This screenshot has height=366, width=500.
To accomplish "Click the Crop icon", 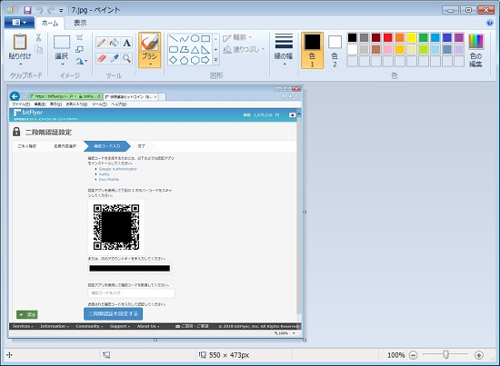I will click(79, 38).
